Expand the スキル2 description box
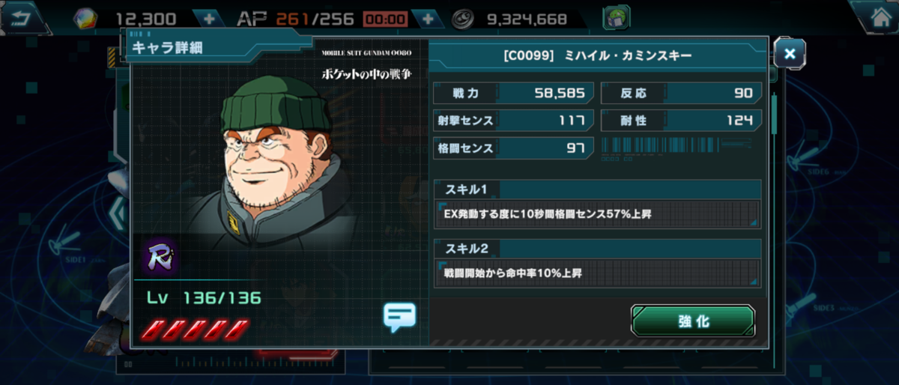Screen dimensions: 899x385 pyautogui.click(x=597, y=273)
